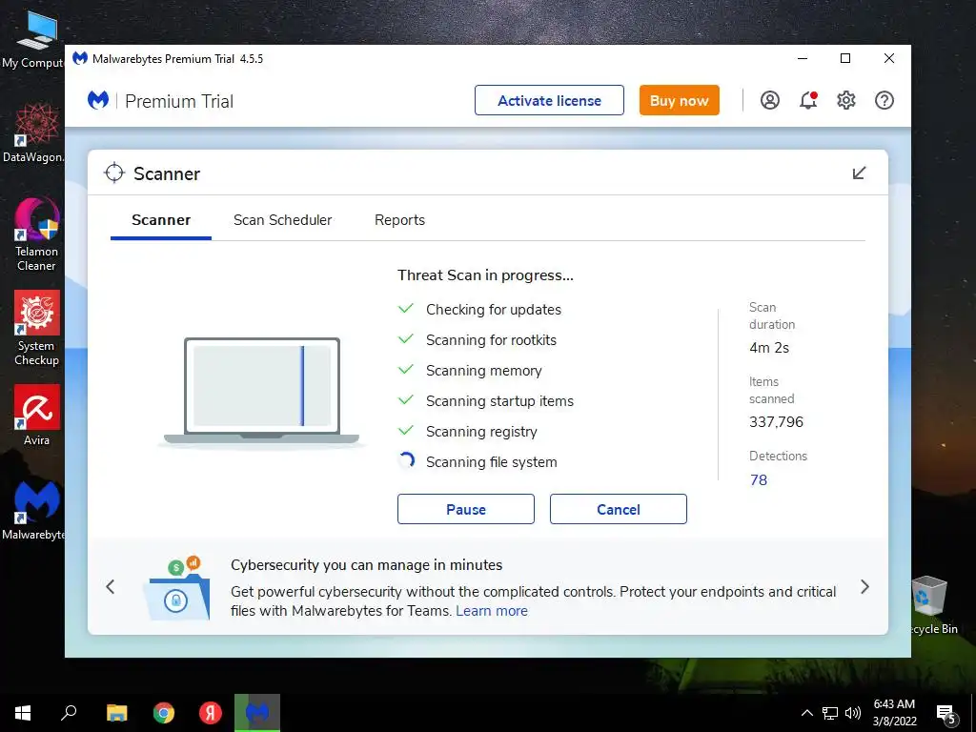Show previous promo with left chevron
Screen dimensions: 976x732
pyautogui.click(x=111, y=587)
